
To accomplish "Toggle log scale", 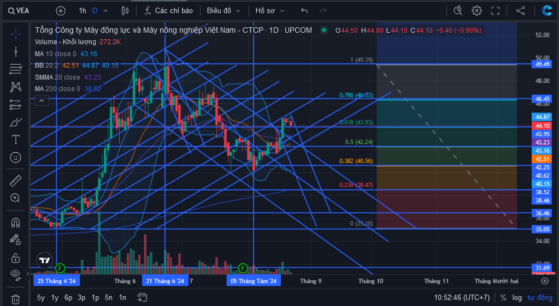I will tap(517, 297).
